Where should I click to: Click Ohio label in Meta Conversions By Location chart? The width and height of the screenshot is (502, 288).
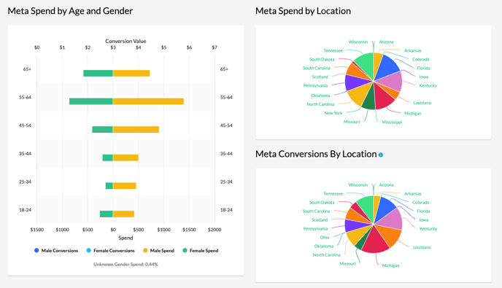pos(325,238)
